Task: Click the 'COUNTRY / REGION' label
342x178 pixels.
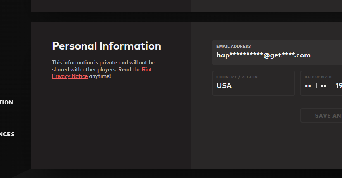Action: 237,77
